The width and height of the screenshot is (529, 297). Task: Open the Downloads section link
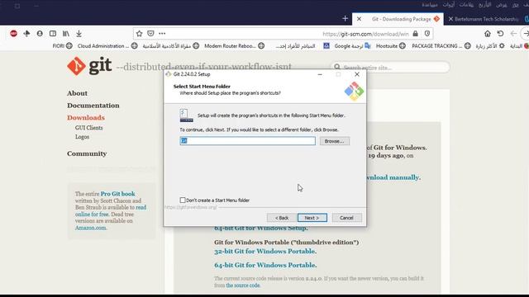(86, 117)
